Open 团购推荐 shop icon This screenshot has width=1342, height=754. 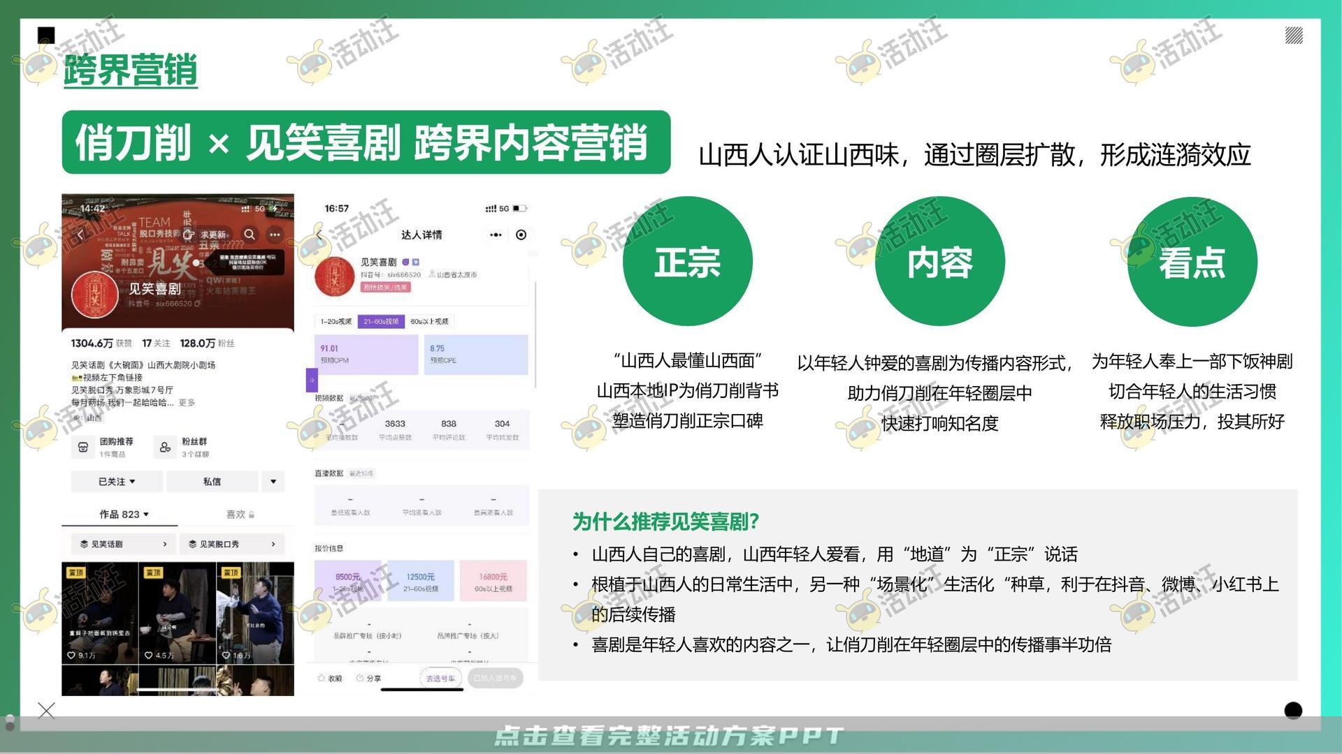82,448
